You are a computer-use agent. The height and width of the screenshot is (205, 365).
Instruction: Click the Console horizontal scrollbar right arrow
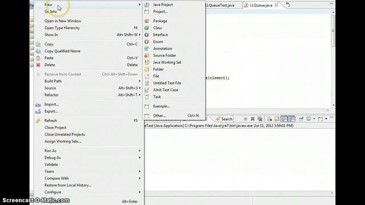[332, 193]
